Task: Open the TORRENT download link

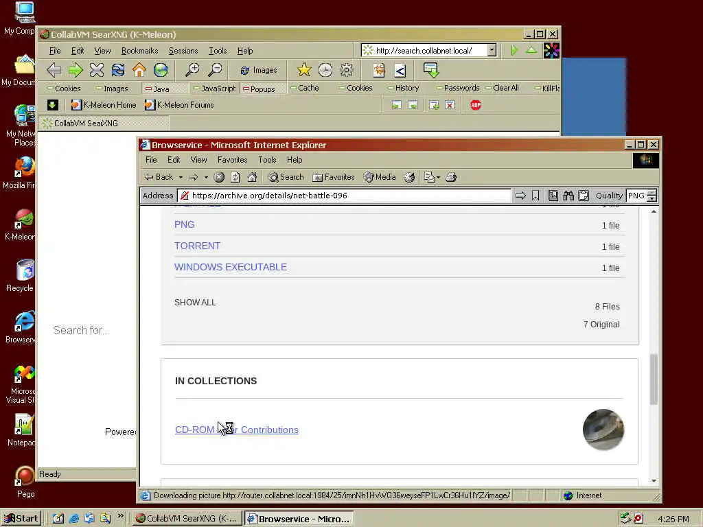Action: coord(197,246)
